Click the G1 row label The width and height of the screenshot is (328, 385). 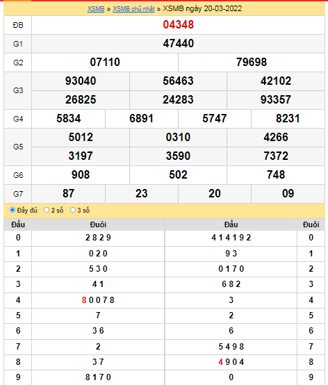tap(18, 44)
